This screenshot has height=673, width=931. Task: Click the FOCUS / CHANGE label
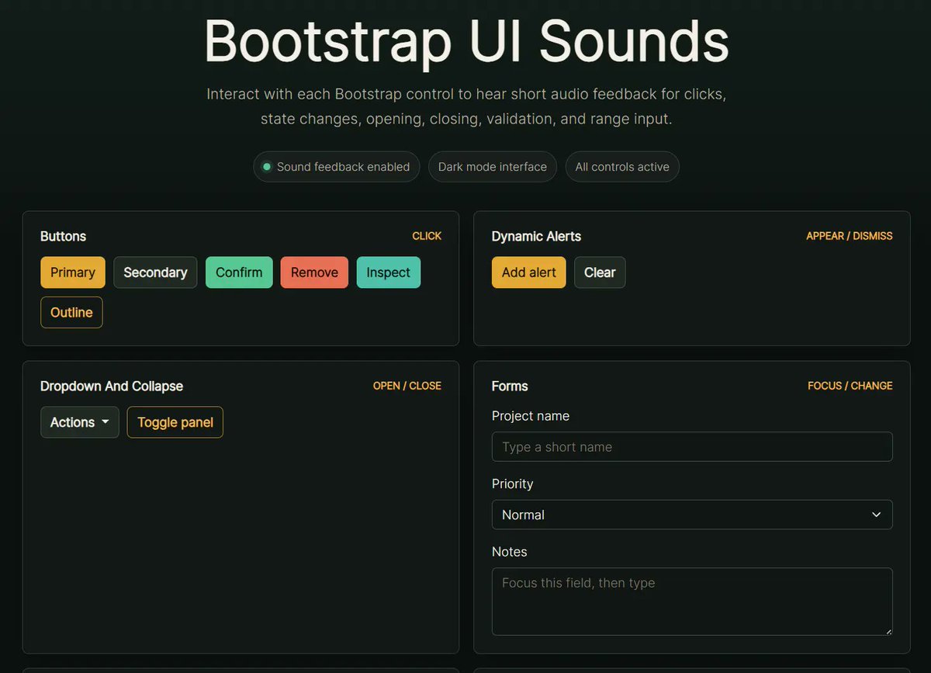point(850,386)
